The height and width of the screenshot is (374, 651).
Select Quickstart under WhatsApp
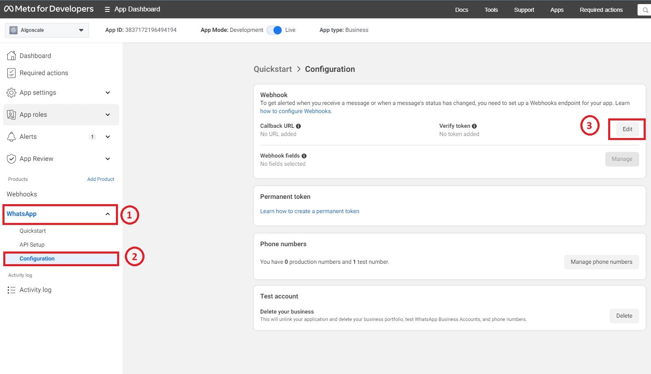pos(33,231)
